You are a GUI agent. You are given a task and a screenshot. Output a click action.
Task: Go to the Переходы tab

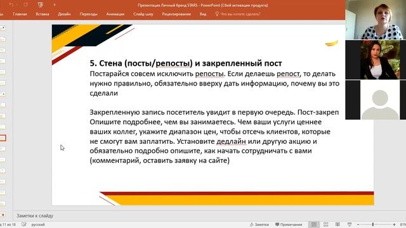(89, 14)
